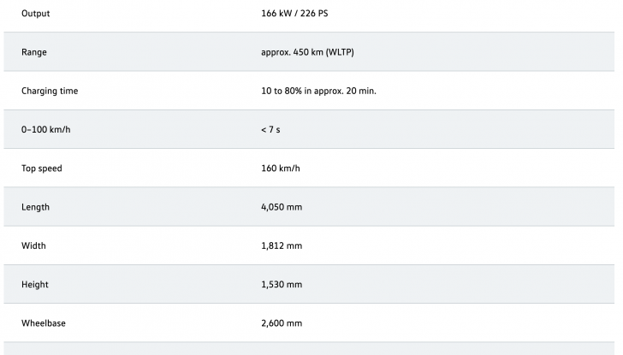Click the Length row label
This screenshot has height=355, width=623.
(35, 207)
